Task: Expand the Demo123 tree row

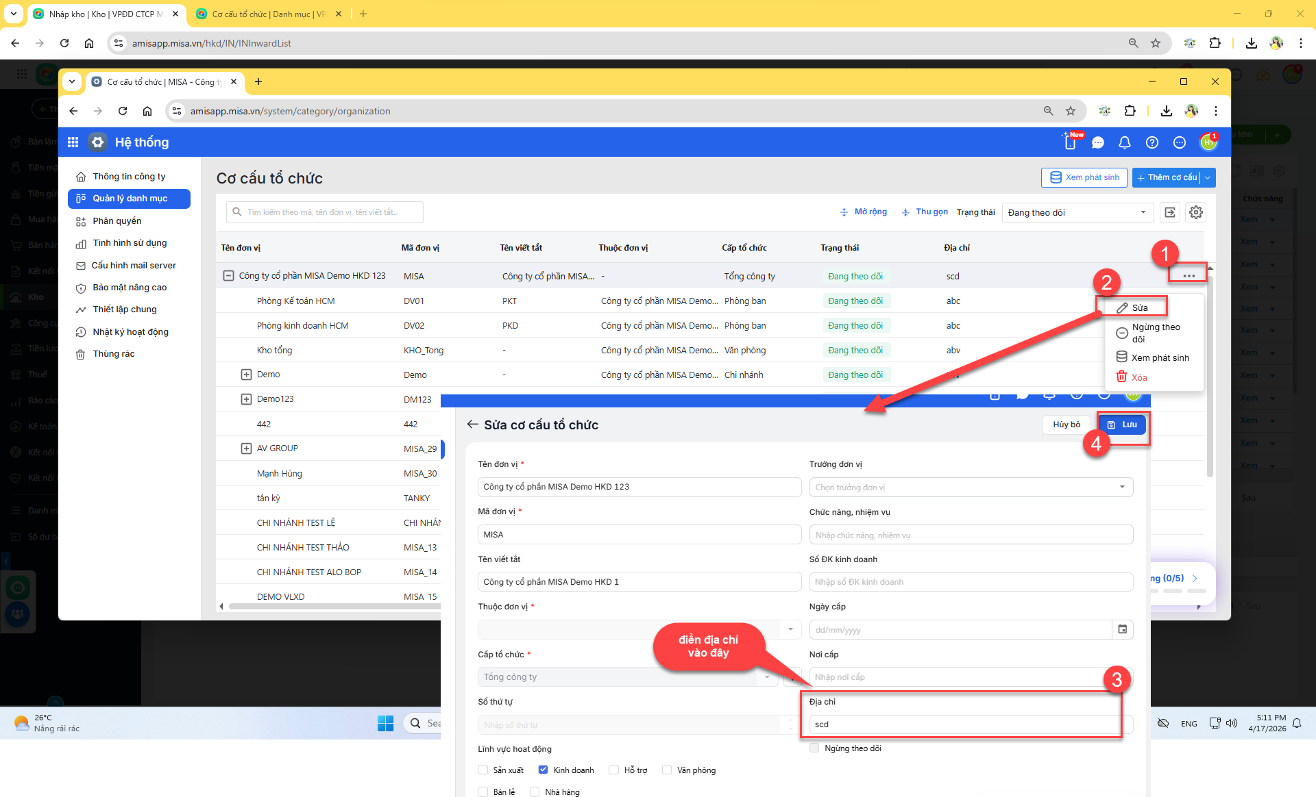Action: click(x=246, y=399)
